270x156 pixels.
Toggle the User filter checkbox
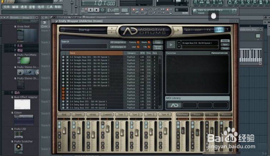point(138,47)
